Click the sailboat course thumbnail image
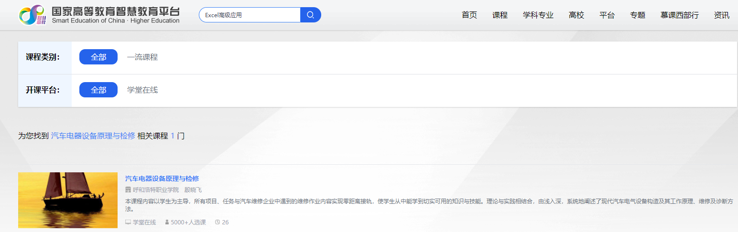Viewport: 738px width, 232px height. coord(68,200)
